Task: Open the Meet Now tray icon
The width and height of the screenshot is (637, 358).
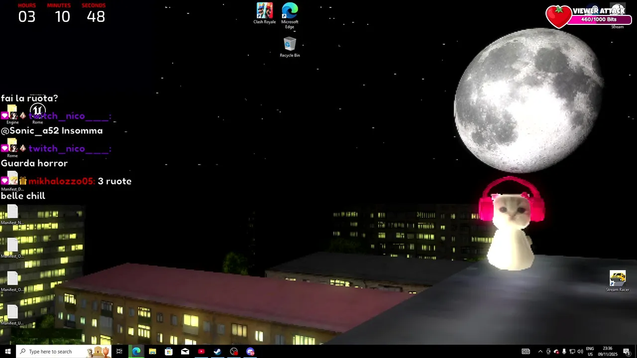Action: 548,352
